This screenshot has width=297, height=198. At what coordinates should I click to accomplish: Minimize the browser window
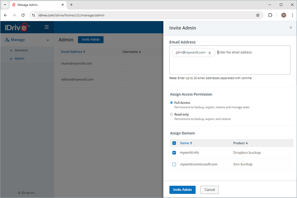[x=270, y=5]
